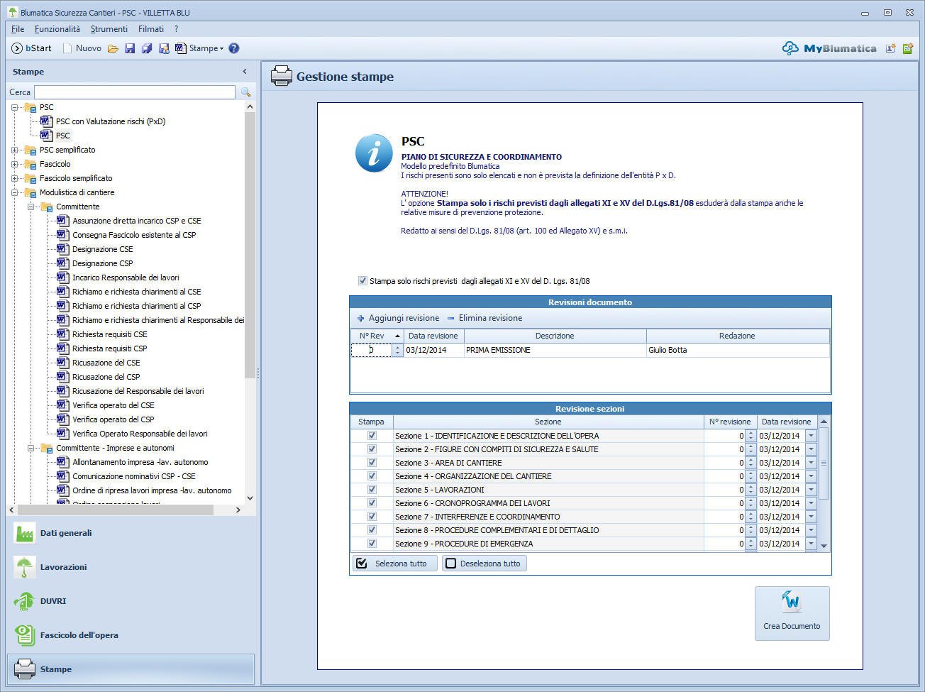Viewport: 925px width, 692px height.
Task: Click the single floppy disk save icon
Action: pos(130,48)
